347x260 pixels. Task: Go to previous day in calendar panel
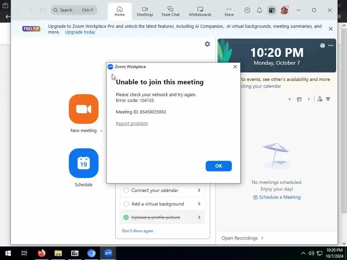click(x=290, y=99)
